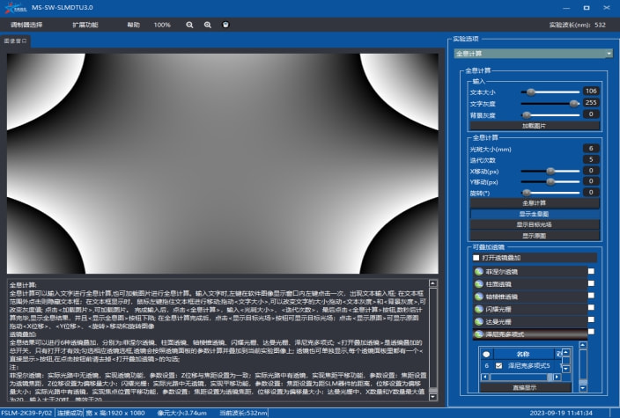The image size is (620, 418).
Task: Click the 达曼光栅 grating icon
Action: tap(480, 321)
